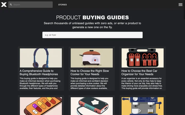Open the car organizer guide image
The height and width of the screenshot is (115, 185).
tap(143, 58)
